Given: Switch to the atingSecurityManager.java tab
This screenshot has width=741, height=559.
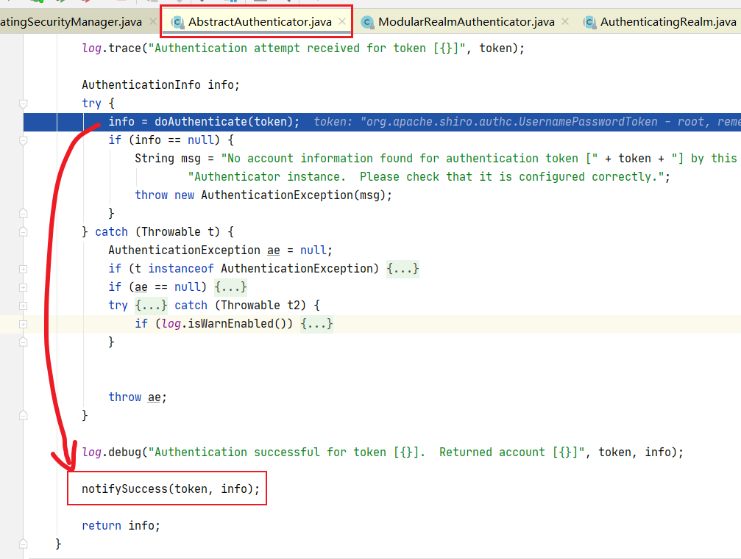Looking at the screenshot, I should click(71, 22).
